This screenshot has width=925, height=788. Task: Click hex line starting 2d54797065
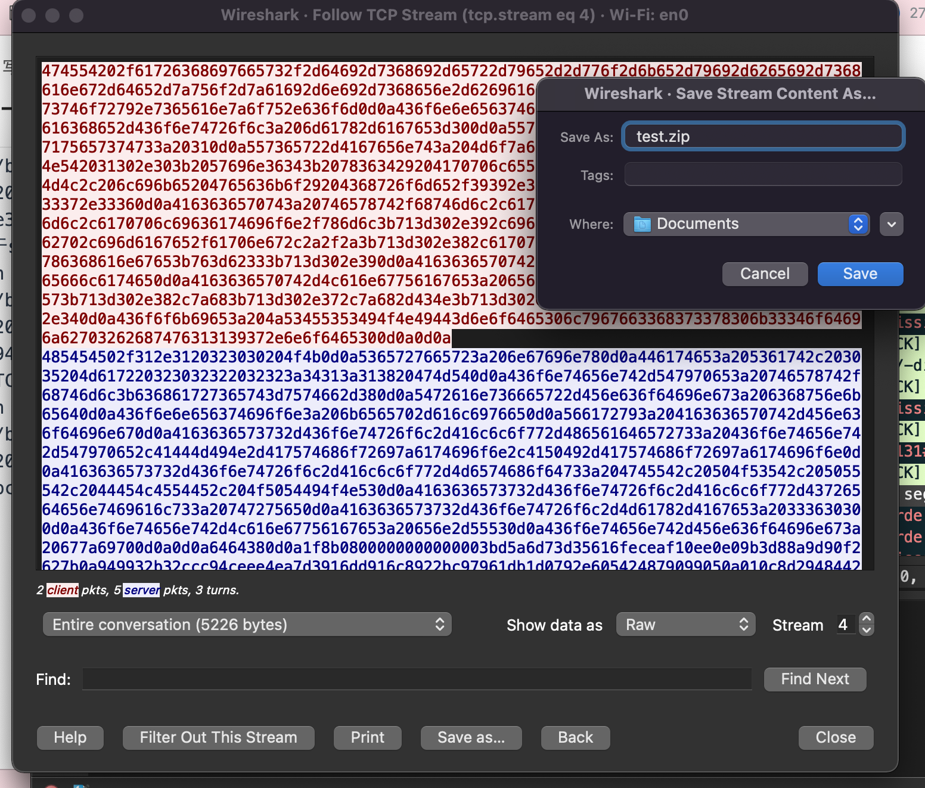[451, 452]
